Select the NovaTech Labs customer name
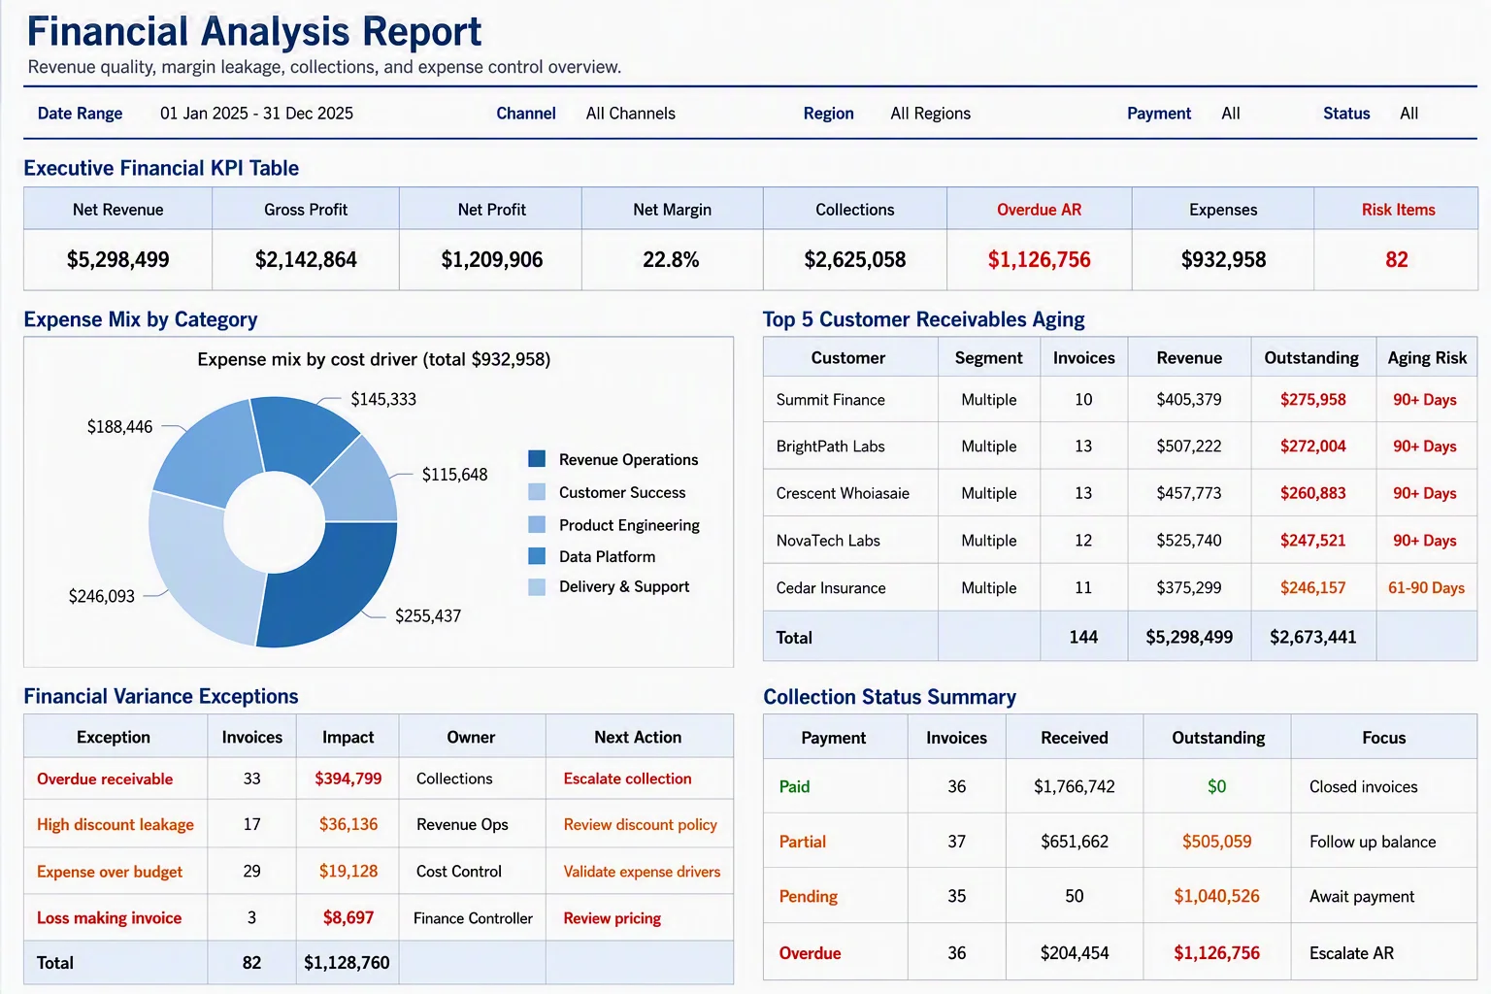 [828, 541]
